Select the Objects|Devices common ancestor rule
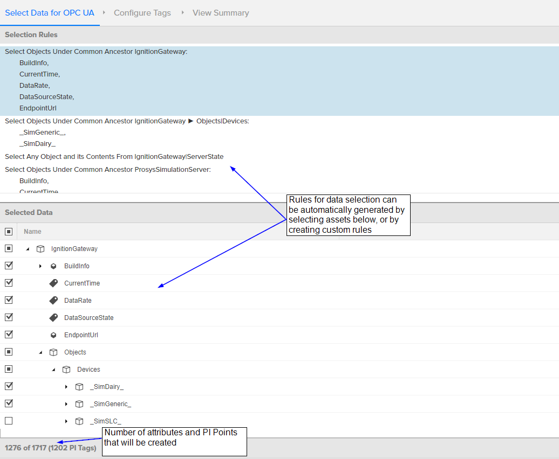Viewport: 559px width, 459px height. [127, 121]
